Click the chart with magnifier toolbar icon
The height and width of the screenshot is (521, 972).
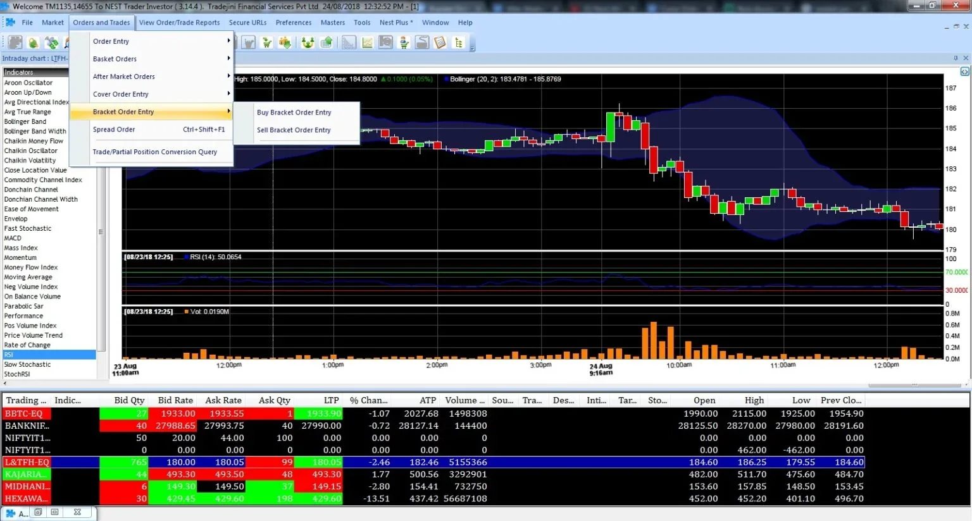click(385, 42)
